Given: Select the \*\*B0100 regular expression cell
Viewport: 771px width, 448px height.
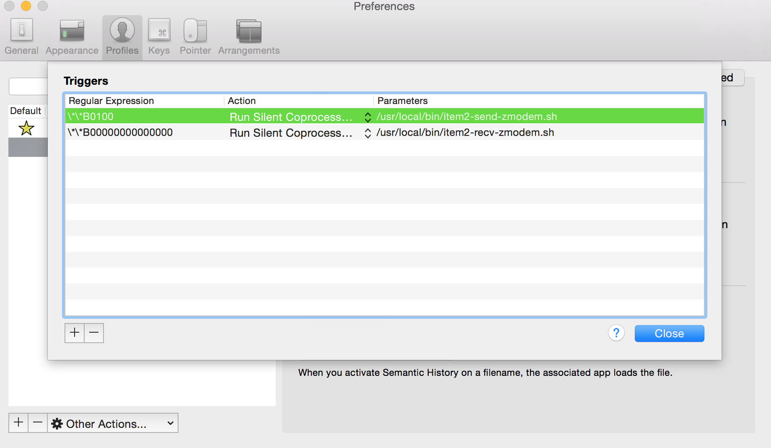Looking at the screenshot, I should coord(145,116).
